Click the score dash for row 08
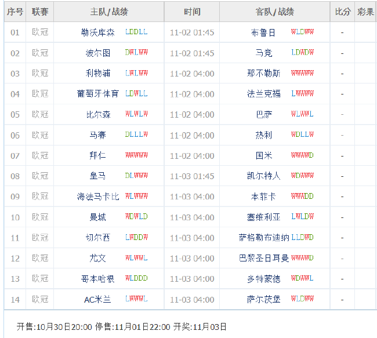Image resolution: width=377 pixels, height=338 pixels. tap(342, 176)
